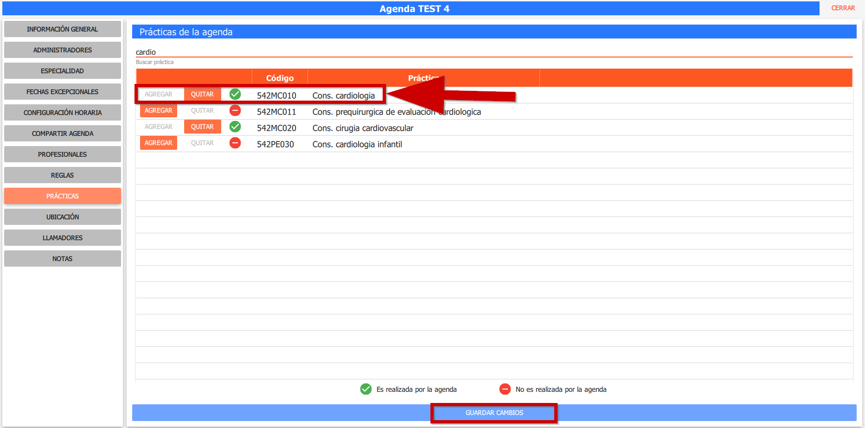Close the agenda with CERRAR

click(843, 8)
